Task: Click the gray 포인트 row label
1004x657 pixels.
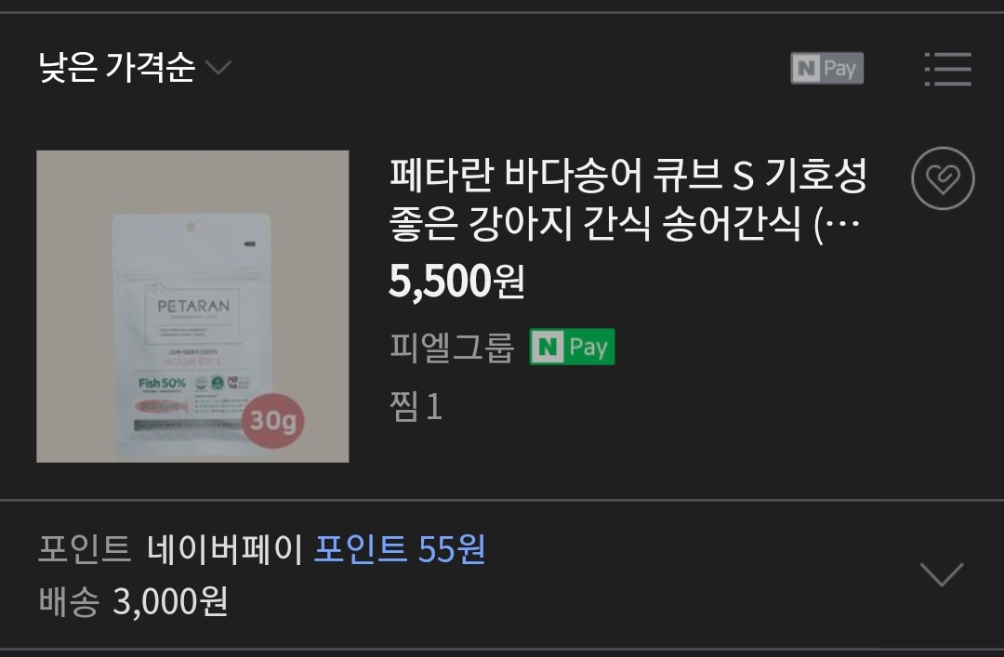Action: [x=85, y=549]
